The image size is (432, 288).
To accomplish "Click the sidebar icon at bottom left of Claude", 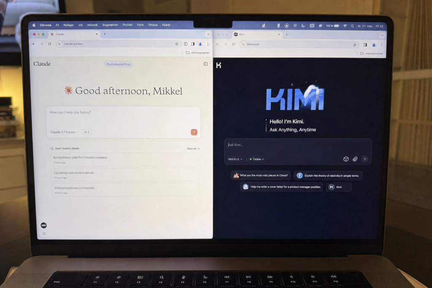I will coord(44,234).
